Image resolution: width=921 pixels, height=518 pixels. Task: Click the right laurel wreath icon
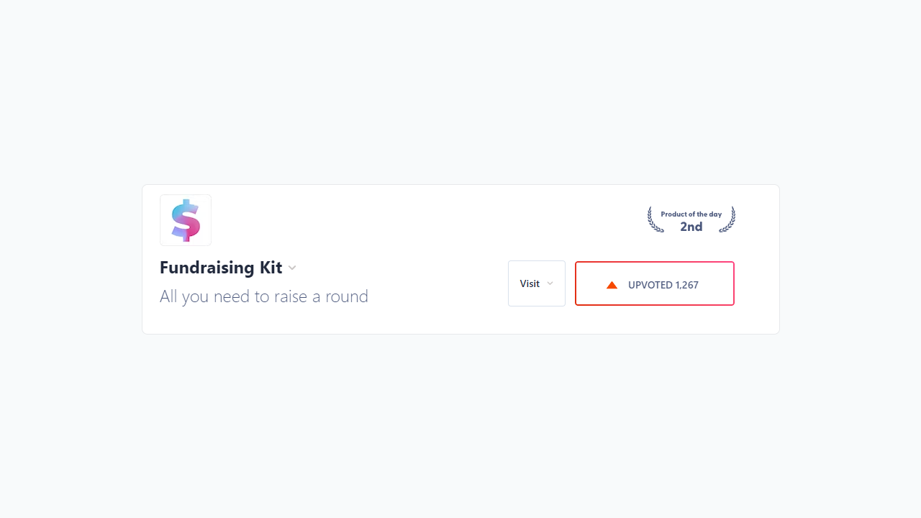pyautogui.click(x=727, y=219)
